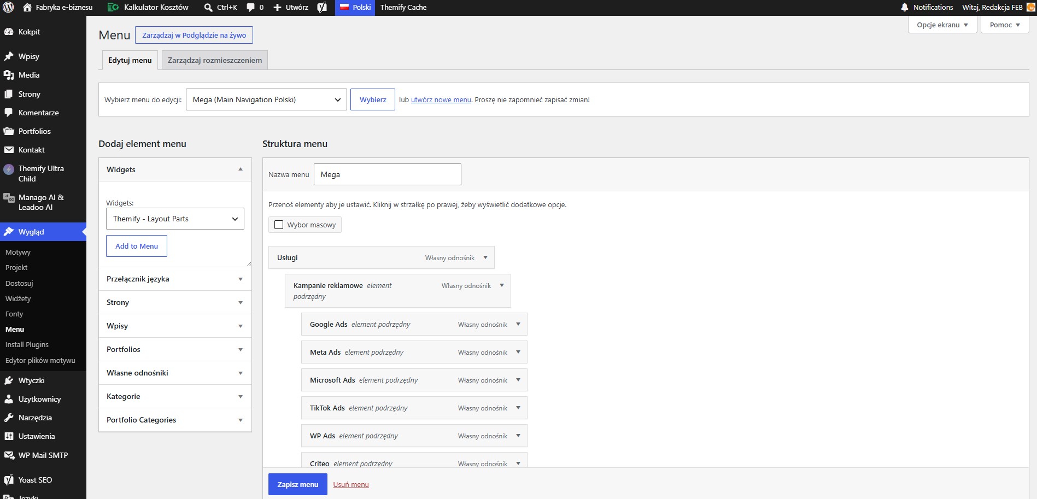This screenshot has width=1037, height=499.
Task: Expand Własne odnośniki section
Action: coord(175,373)
